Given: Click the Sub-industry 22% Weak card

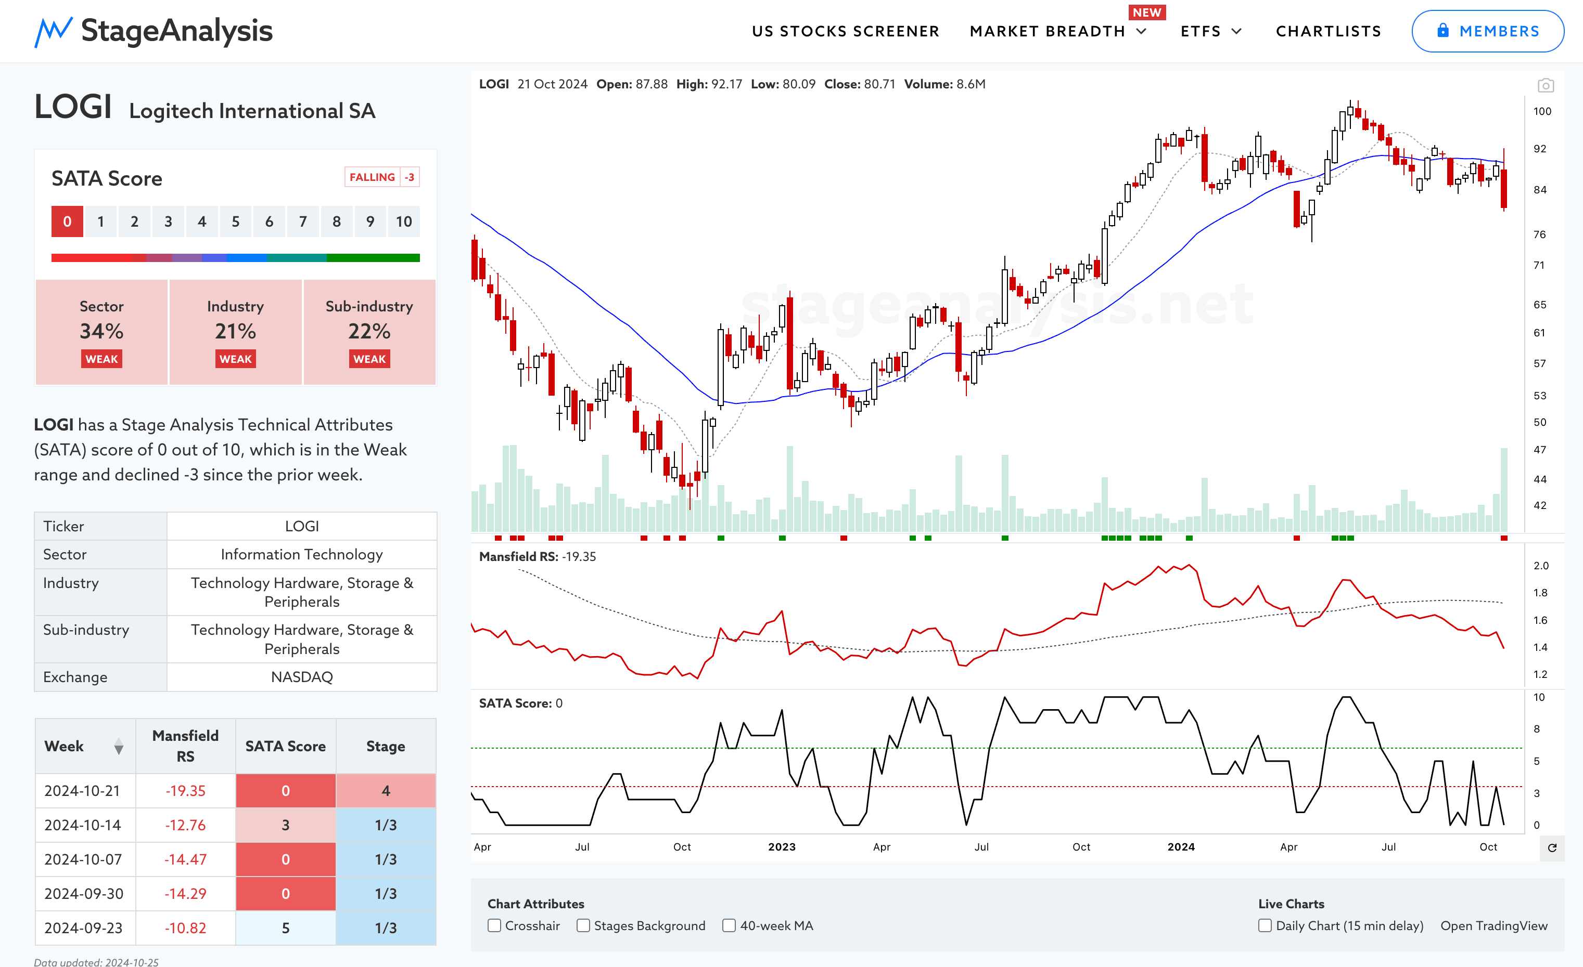Looking at the screenshot, I should (369, 332).
